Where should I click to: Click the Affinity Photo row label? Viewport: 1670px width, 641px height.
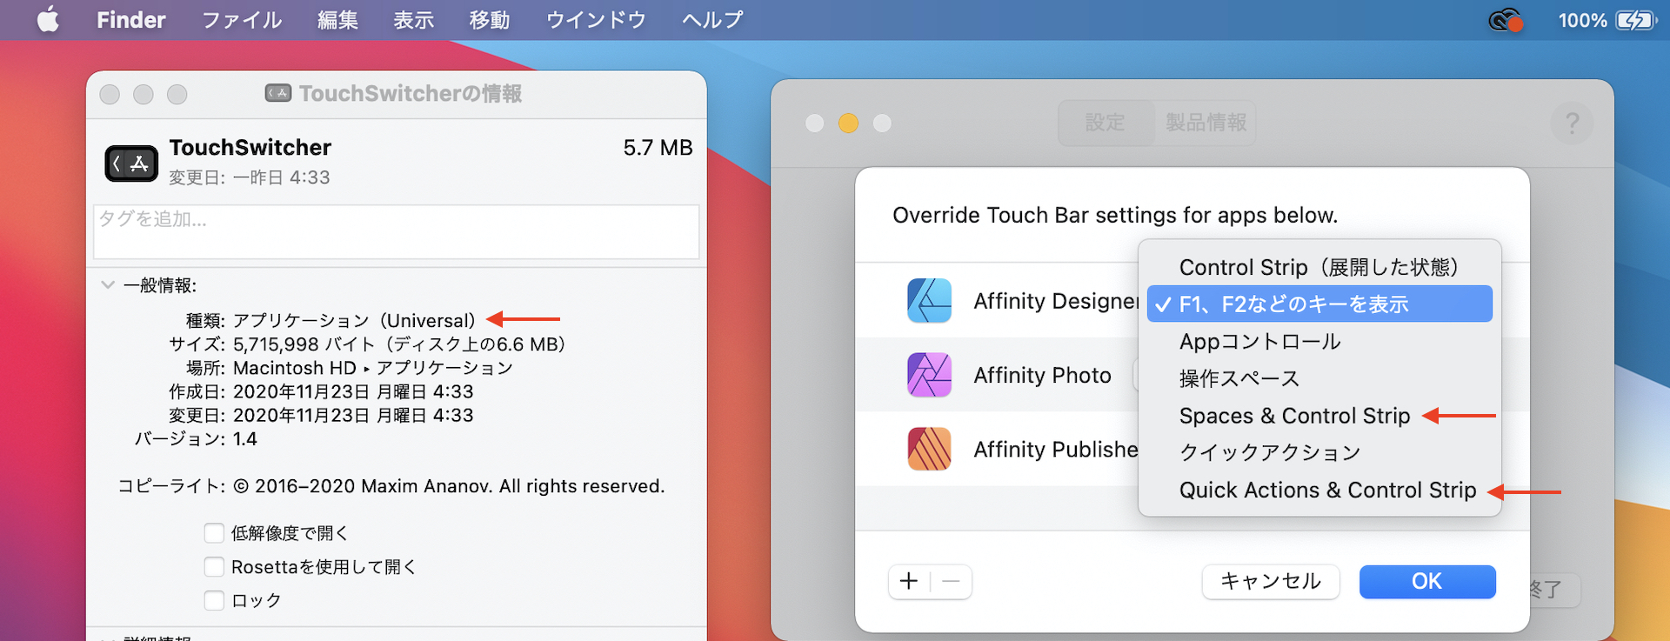click(x=1042, y=375)
